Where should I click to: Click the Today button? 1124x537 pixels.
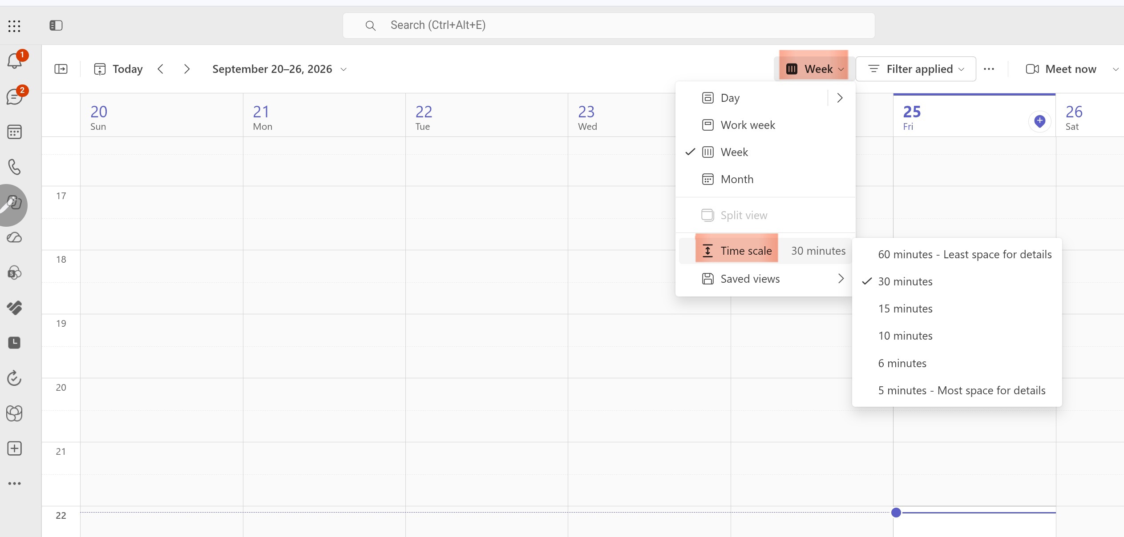pyautogui.click(x=118, y=69)
